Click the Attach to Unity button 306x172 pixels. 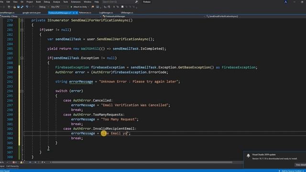click(78, 7)
